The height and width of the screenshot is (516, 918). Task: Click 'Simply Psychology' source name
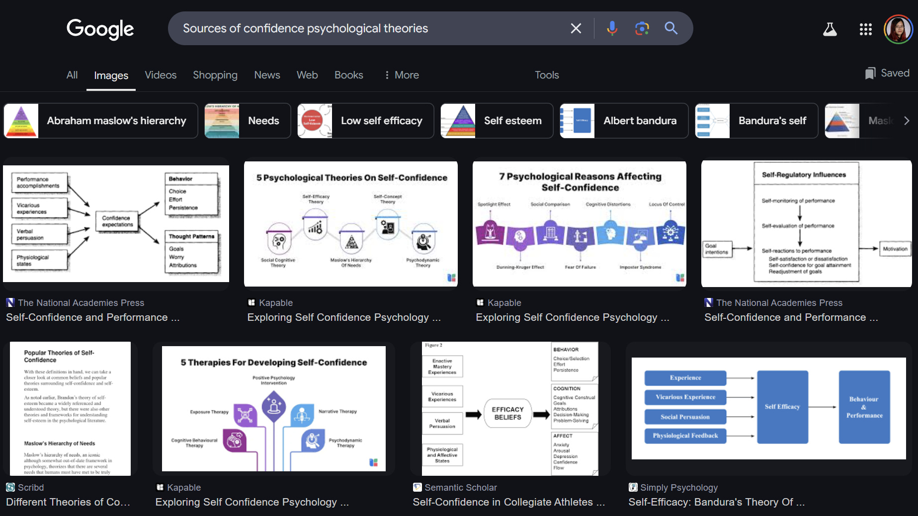point(679,488)
